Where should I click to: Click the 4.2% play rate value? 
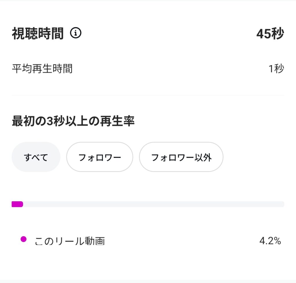270,241
